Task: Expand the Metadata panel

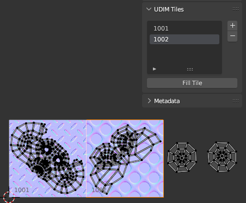Action: coord(149,101)
